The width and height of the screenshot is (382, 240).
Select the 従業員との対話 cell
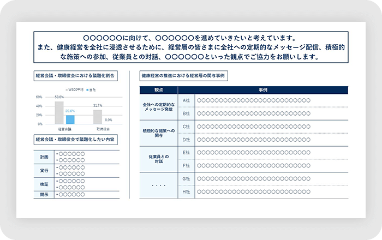[159, 159]
